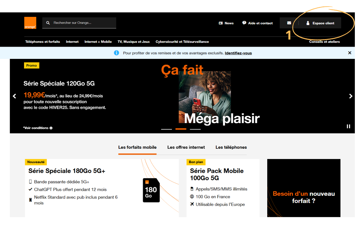Open Cybersécurité et Télésurveillance menu
359x230 pixels.
(x=182, y=42)
